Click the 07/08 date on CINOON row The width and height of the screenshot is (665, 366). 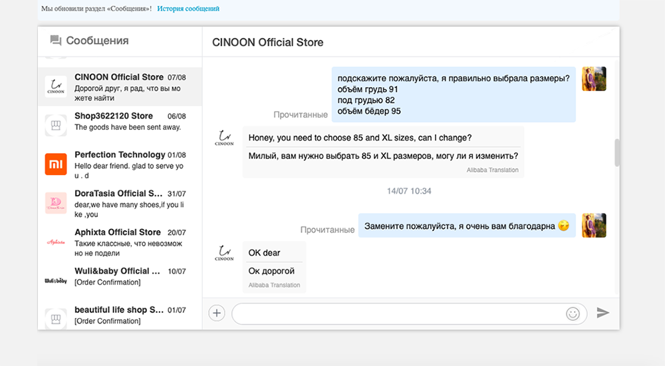[x=176, y=77]
